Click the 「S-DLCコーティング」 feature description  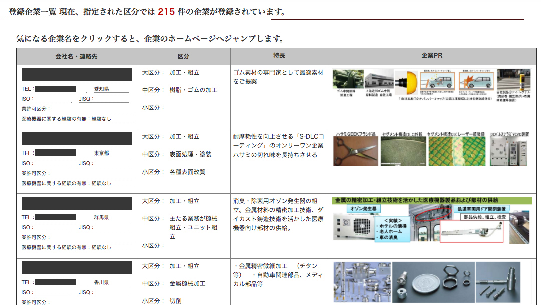click(x=278, y=145)
